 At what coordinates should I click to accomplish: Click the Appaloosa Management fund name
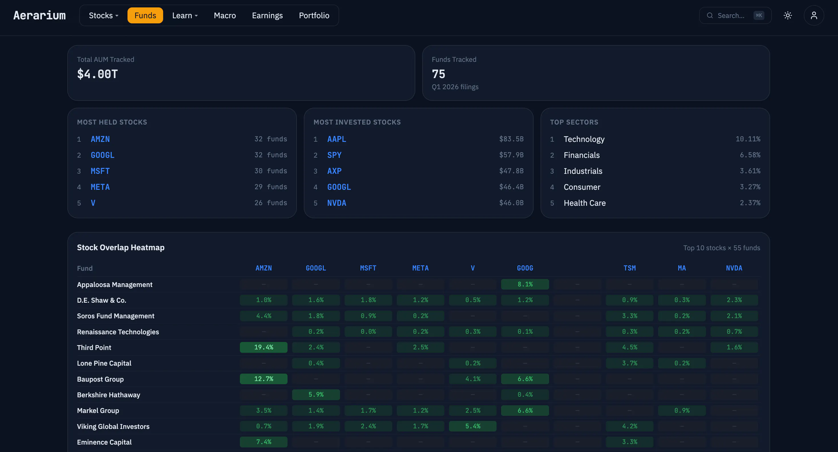(114, 284)
